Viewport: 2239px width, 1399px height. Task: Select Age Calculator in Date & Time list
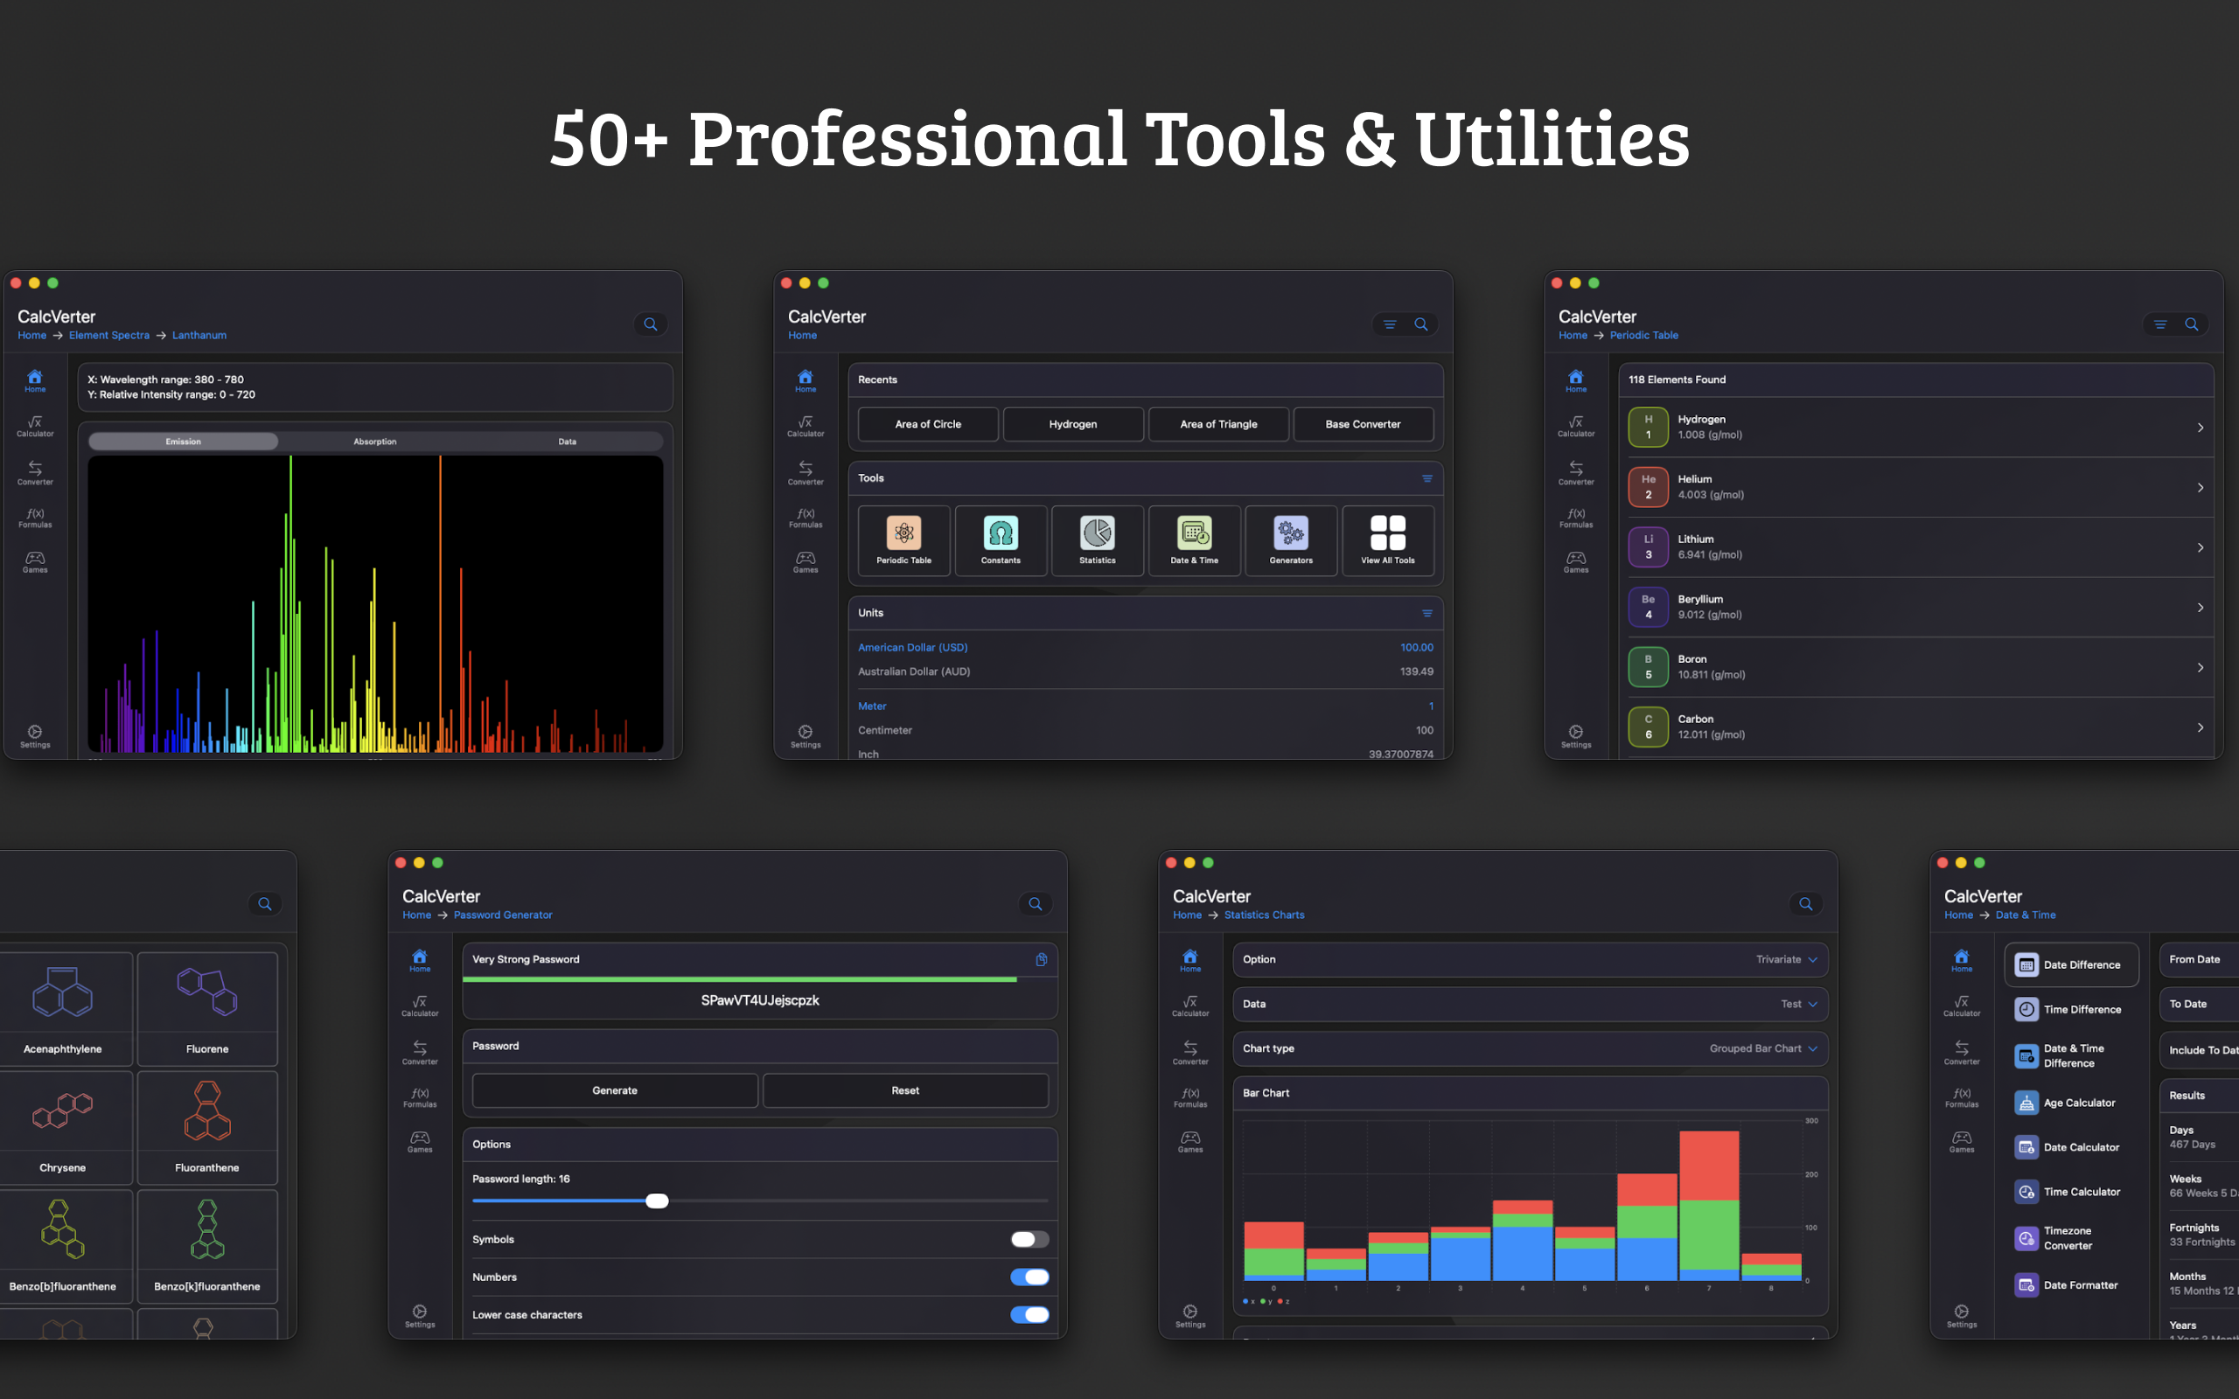pos(2072,1103)
